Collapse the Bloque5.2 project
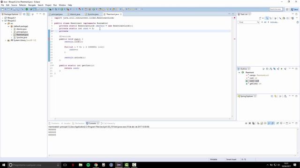Image resolution: width=300 pixels, height=168 pixels. 3,21
